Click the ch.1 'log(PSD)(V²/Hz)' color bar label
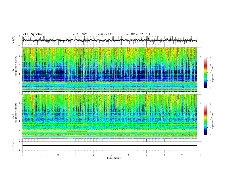This screenshot has width=225, height=174. (x=213, y=74)
